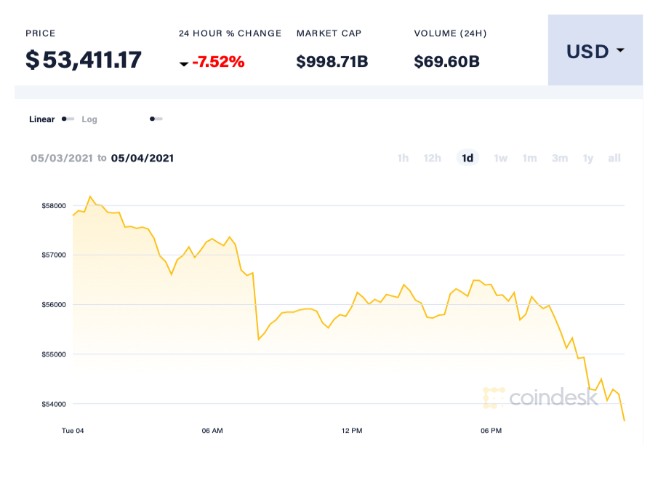Select the Linear scale label

tap(41, 119)
